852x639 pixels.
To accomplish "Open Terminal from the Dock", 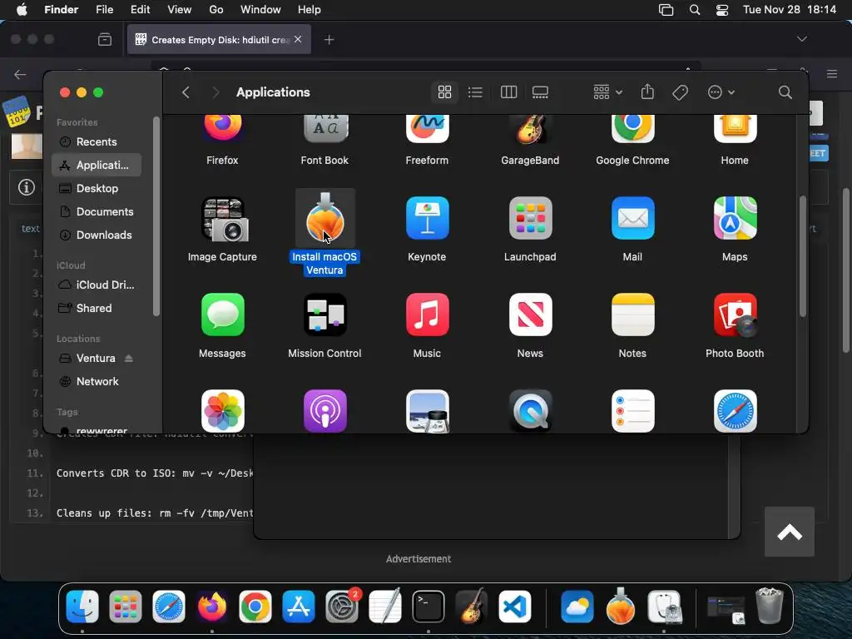I will point(428,607).
